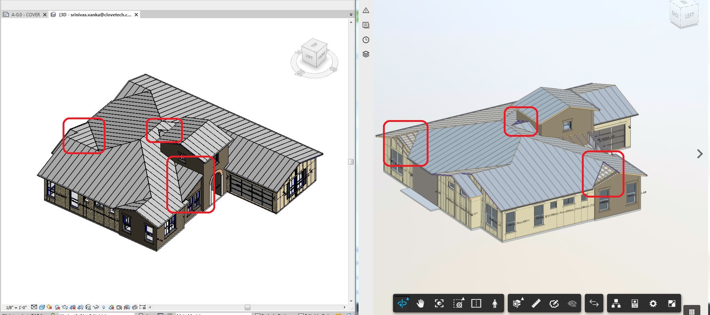Open the Detail Level options
Image resolution: width=710 pixels, height=315 pixels.
point(34,307)
